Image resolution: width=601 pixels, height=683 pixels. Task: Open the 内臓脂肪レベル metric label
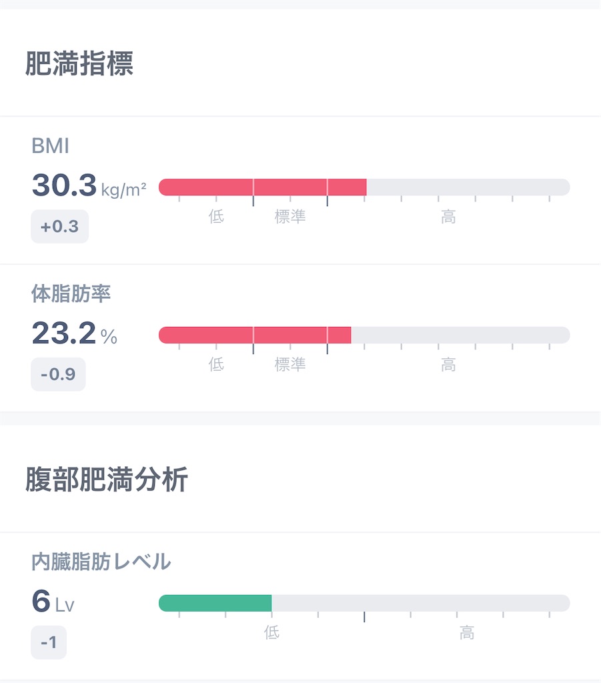click(101, 562)
